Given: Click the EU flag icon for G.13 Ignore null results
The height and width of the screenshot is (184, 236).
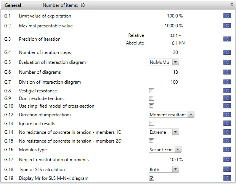Looking at the screenshot, I should coord(227,124).
